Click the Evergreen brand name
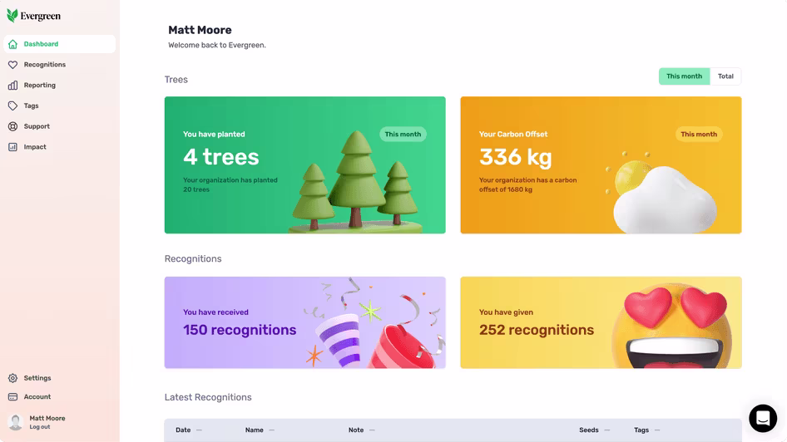Image resolution: width=787 pixels, height=442 pixels. coord(41,16)
